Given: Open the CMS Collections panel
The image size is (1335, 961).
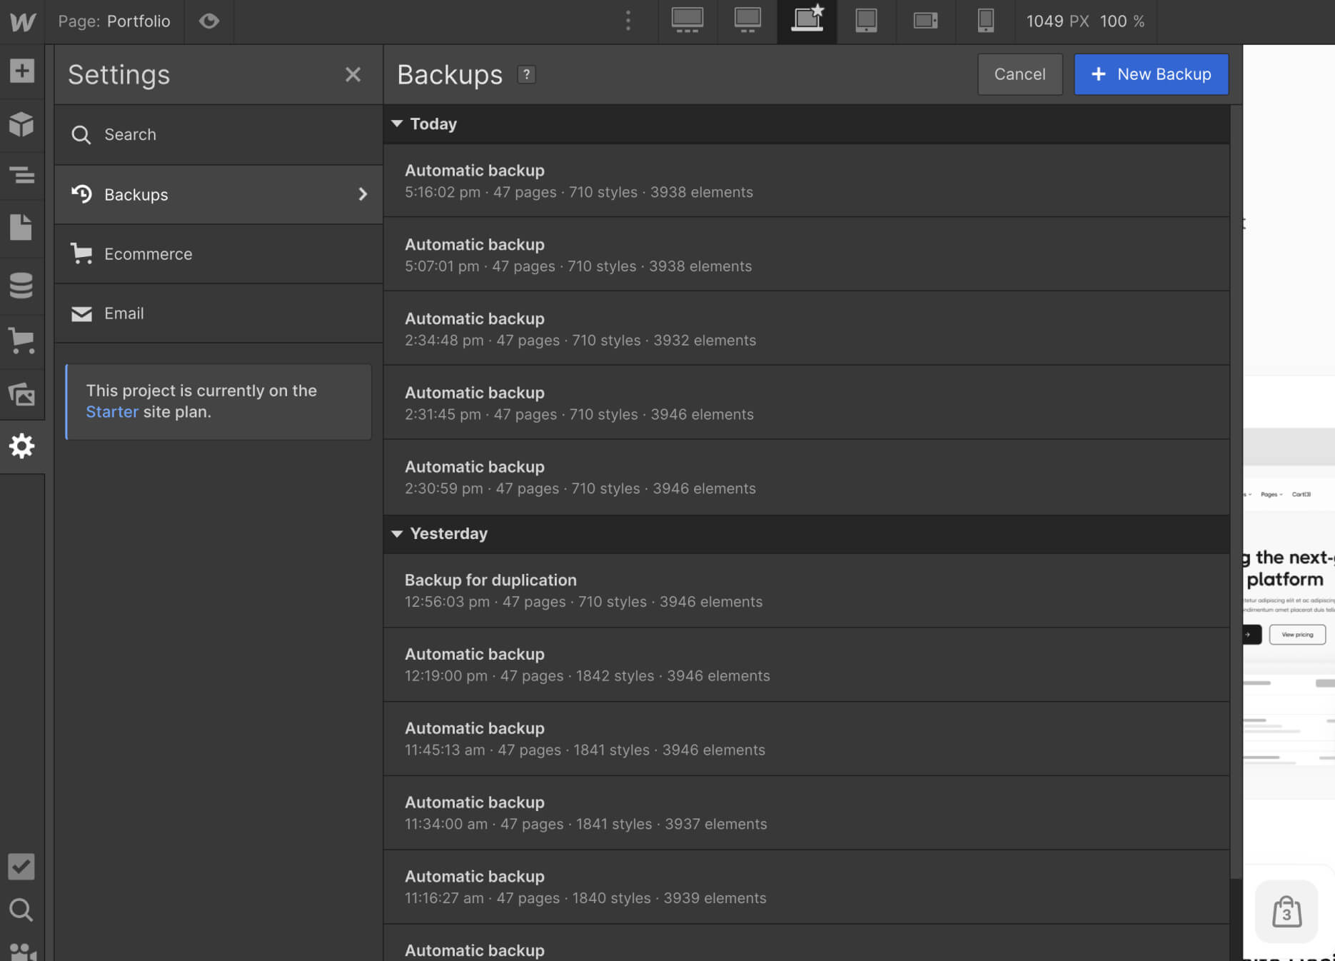Looking at the screenshot, I should (23, 285).
